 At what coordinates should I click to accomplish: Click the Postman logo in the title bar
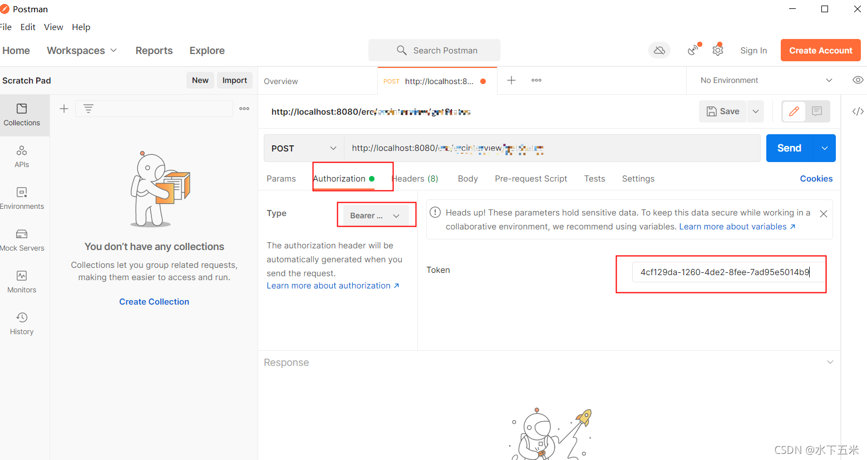pyautogui.click(x=4, y=9)
